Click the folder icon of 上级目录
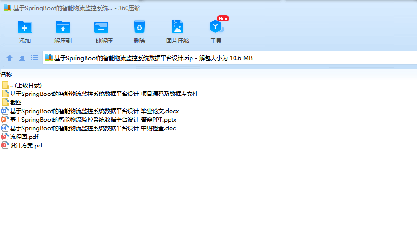The width and height of the screenshot is (417, 242). point(5,85)
